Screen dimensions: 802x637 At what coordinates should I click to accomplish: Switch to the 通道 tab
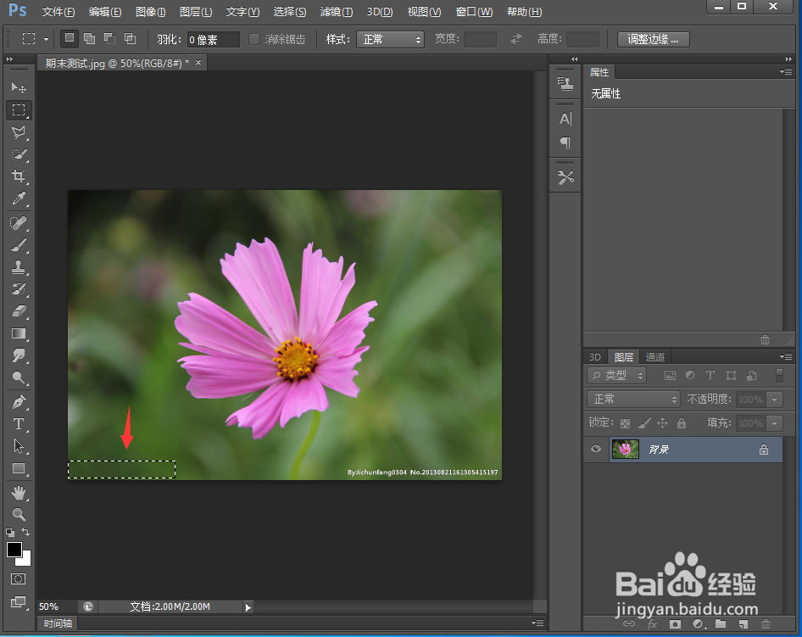coord(654,357)
